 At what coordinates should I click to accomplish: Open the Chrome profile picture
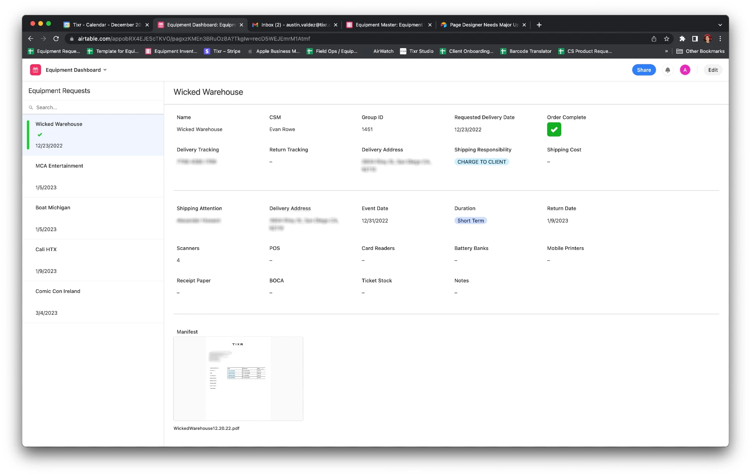(x=707, y=39)
